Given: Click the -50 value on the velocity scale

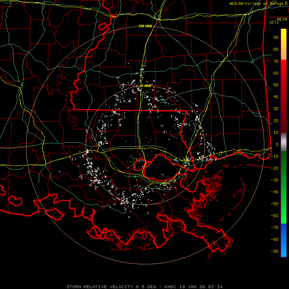Looking at the screenshot, I should coord(275,204).
